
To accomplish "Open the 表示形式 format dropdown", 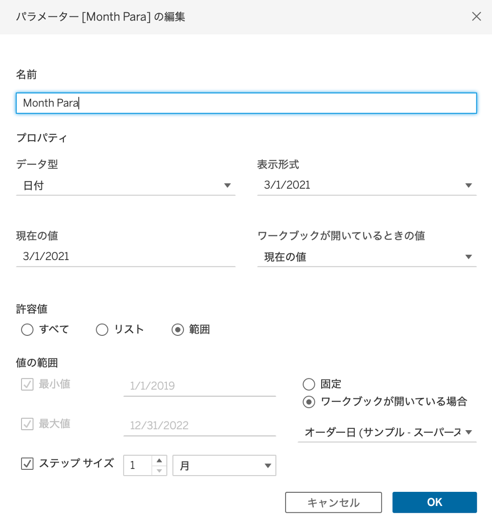I will point(367,185).
